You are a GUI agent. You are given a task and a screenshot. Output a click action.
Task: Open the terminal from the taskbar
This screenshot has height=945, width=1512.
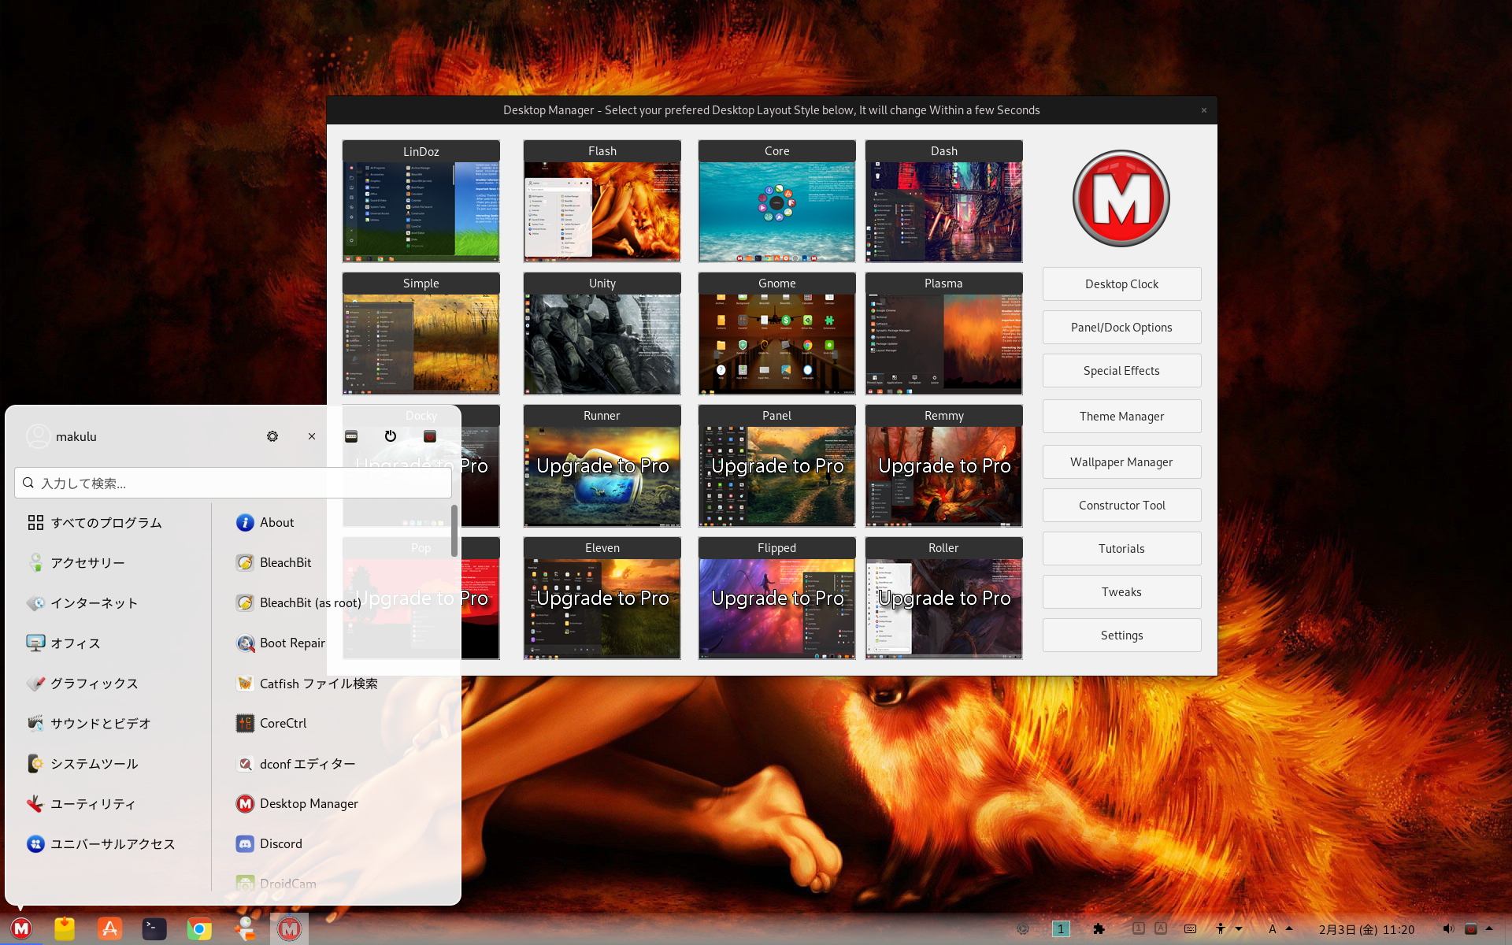(x=154, y=929)
